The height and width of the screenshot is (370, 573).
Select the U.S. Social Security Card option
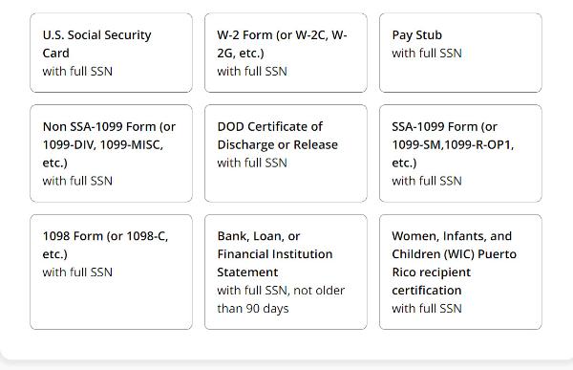(x=111, y=53)
